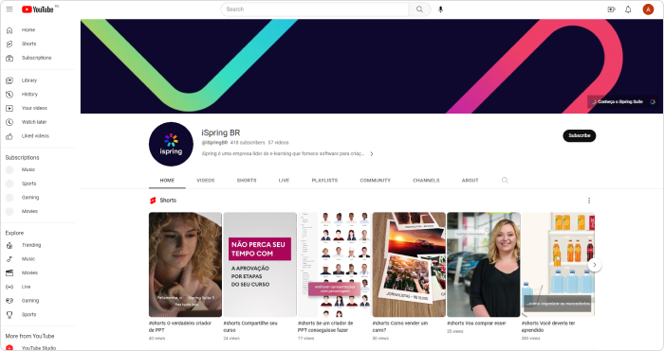Click the Live broadcast icon under Explore

[x=9, y=287]
